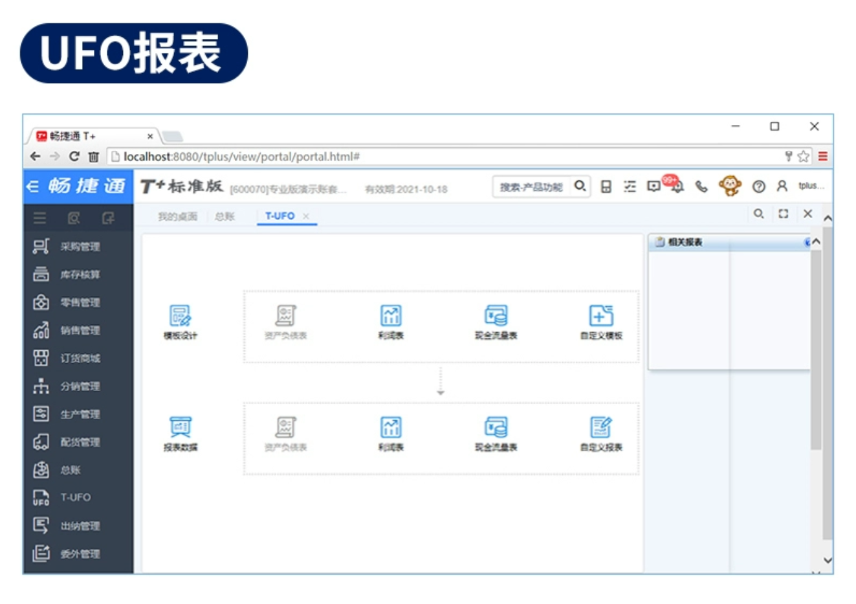
Task: Open 配货管理 module in sidebar
Action: 67,442
